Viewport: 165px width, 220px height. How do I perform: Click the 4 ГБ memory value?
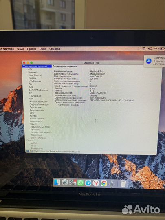tap(92, 91)
